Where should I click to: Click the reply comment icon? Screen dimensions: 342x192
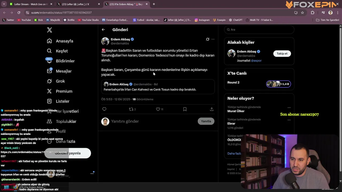(x=104, y=109)
